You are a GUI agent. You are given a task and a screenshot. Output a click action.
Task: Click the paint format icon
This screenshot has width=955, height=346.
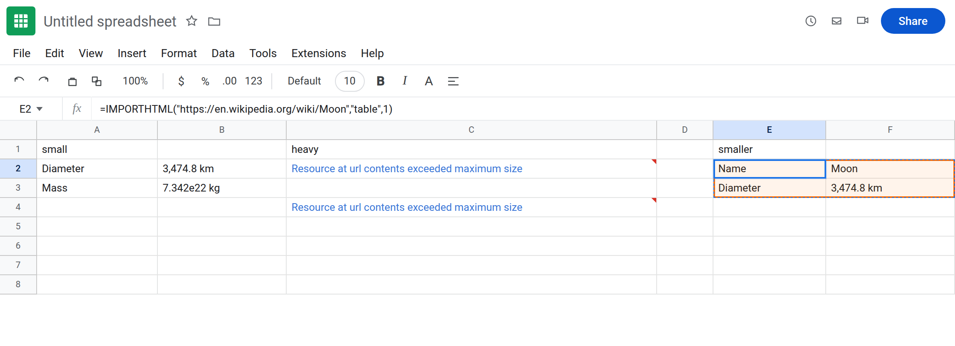point(97,81)
